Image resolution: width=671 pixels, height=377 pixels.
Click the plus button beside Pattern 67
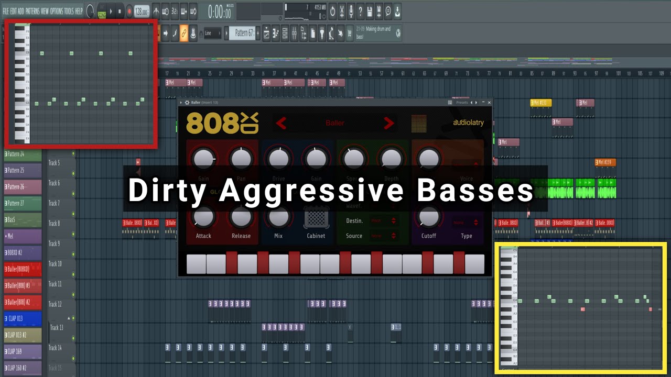[x=258, y=33]
